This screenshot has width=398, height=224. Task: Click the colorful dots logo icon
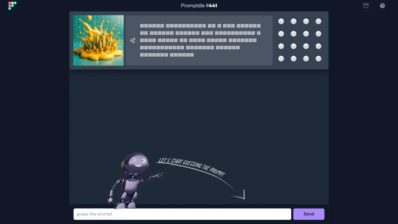tap(12, 5)
